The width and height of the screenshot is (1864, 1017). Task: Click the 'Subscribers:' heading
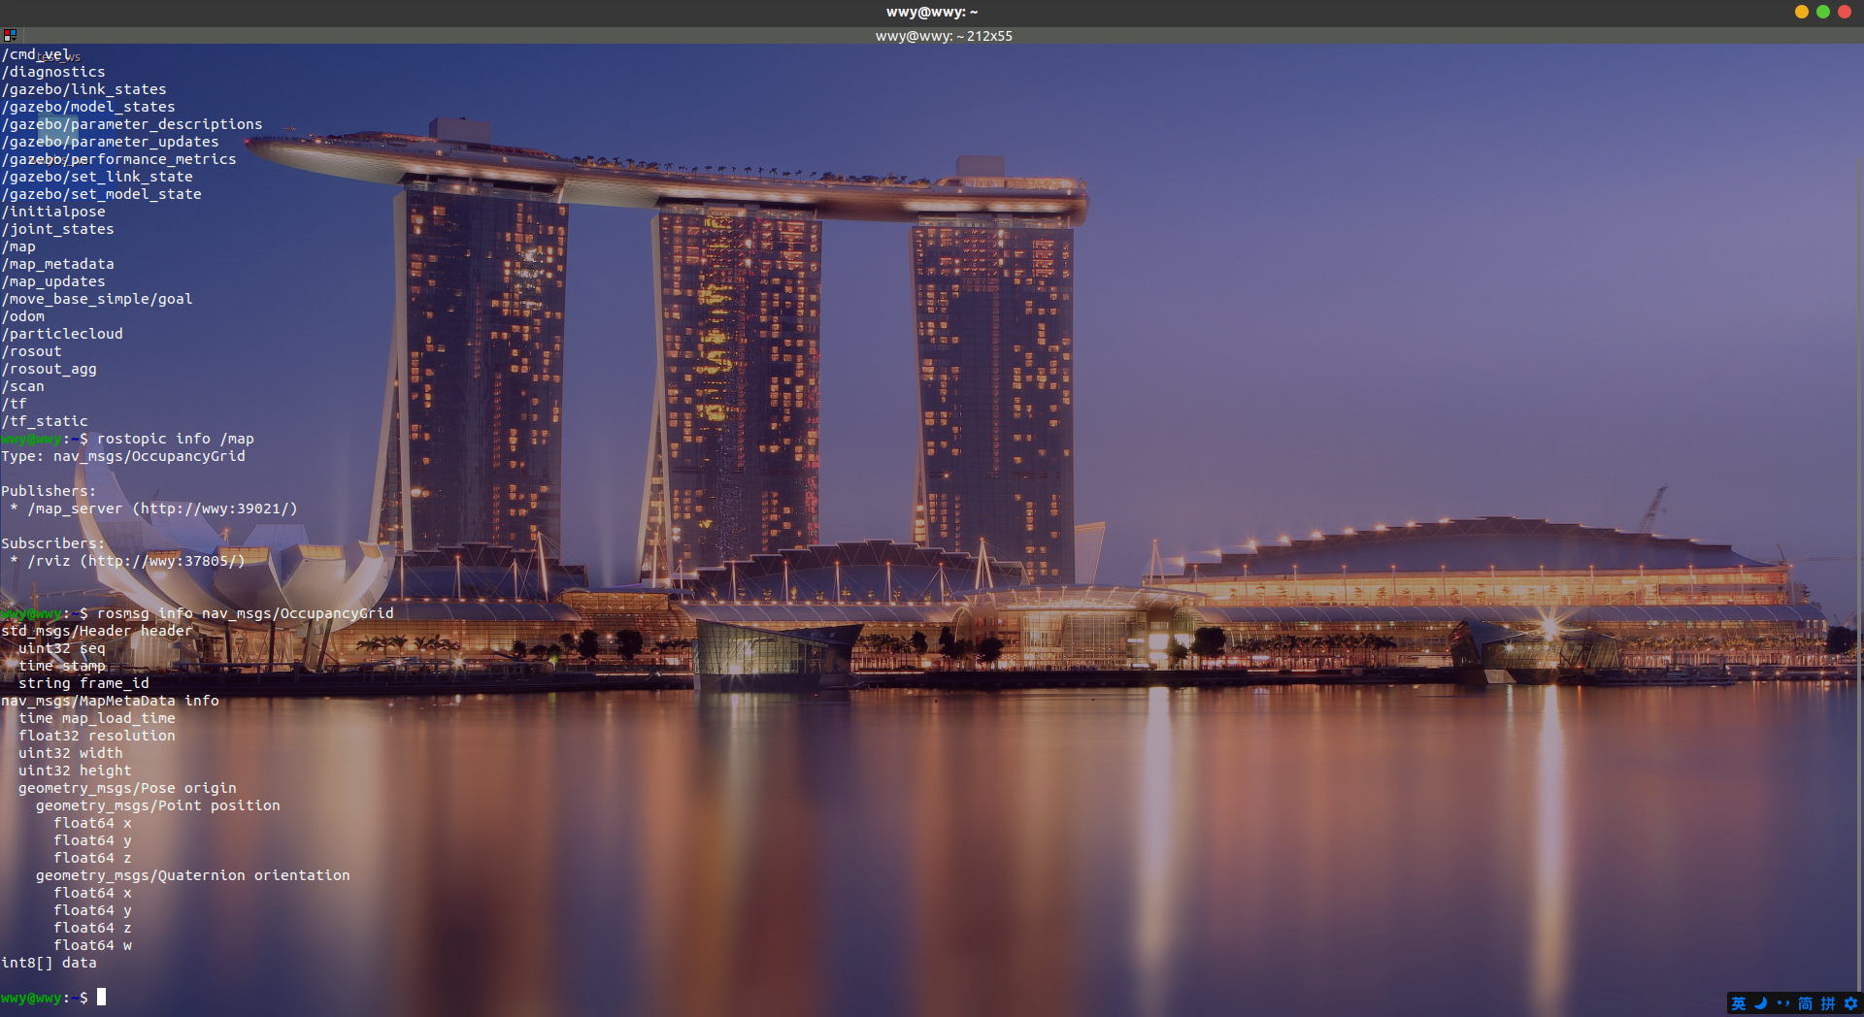click(x=53, y=543)
